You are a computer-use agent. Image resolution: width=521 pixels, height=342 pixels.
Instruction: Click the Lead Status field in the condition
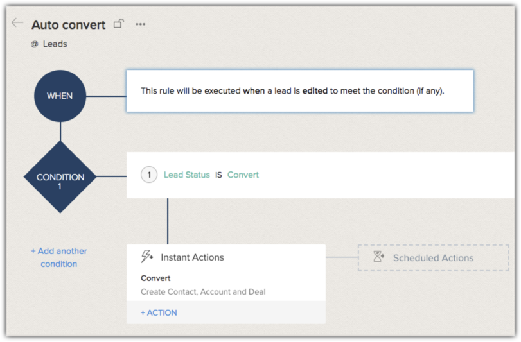187,175
